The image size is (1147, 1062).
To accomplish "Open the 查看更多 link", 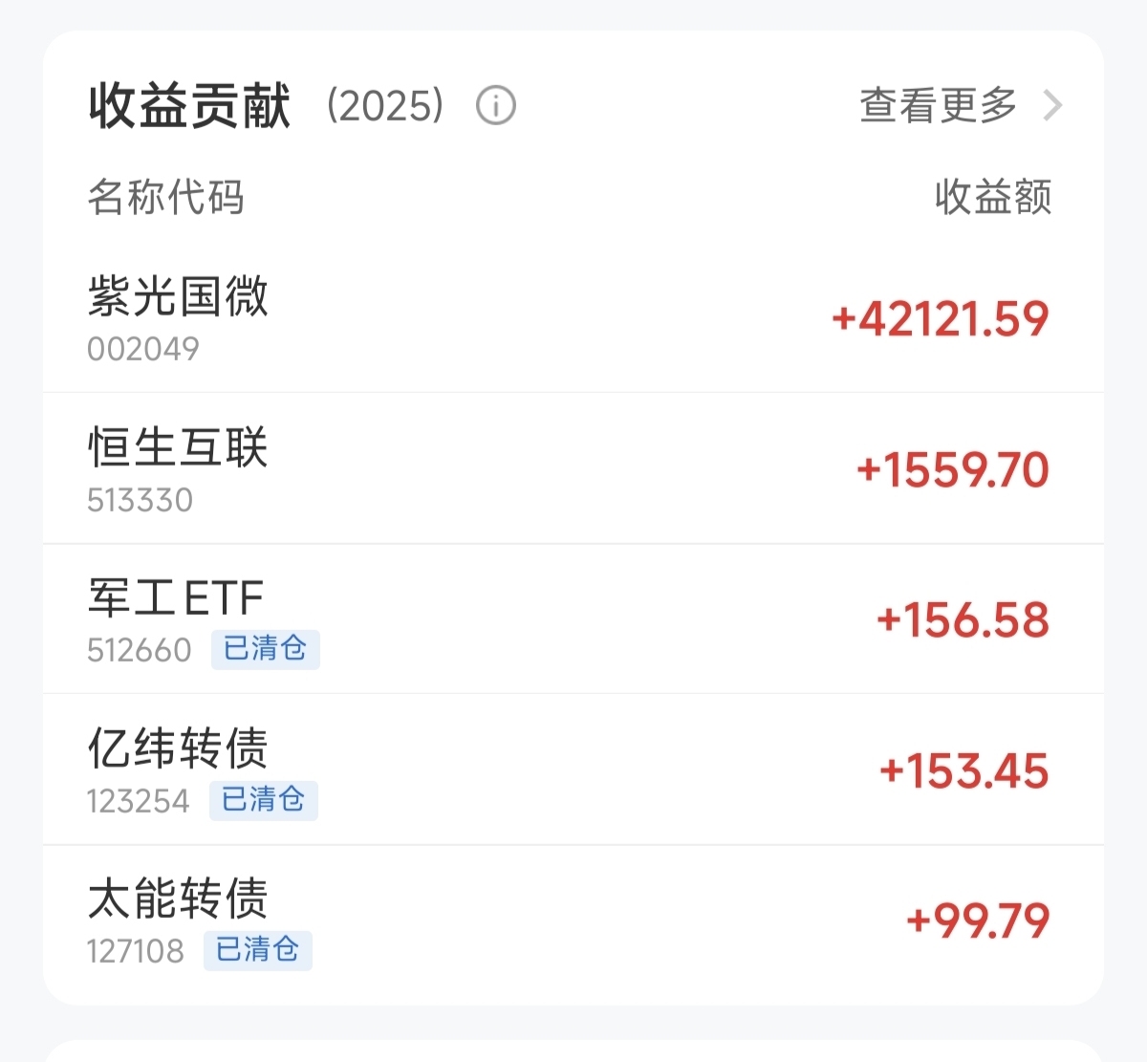I will [x=939, y=105].
